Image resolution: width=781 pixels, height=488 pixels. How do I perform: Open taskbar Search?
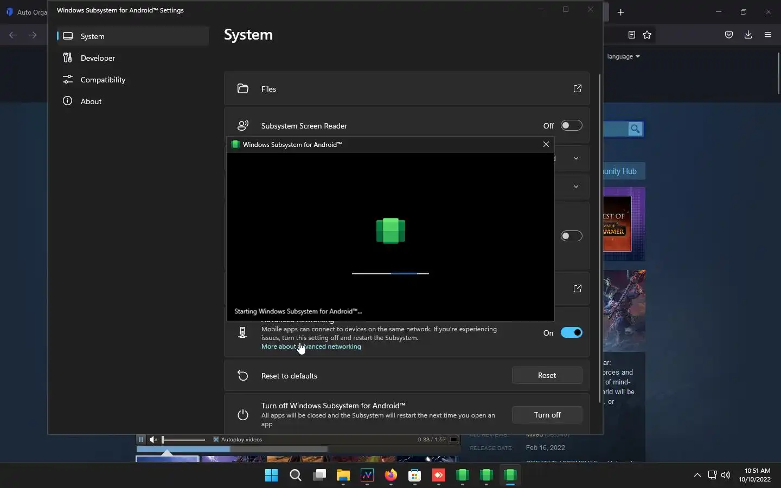point(296,476)
